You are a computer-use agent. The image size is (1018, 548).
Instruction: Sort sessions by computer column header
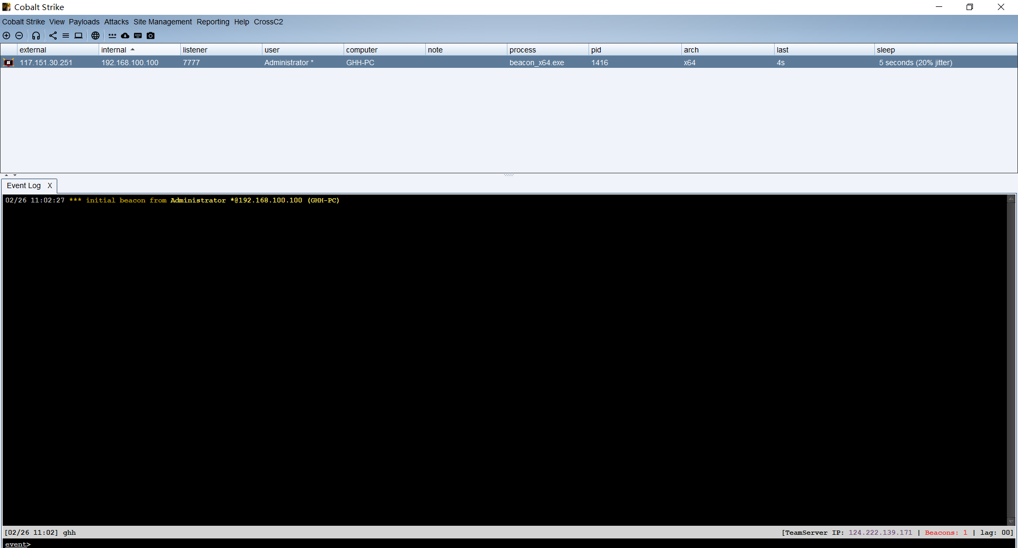[x=384, y=50]
